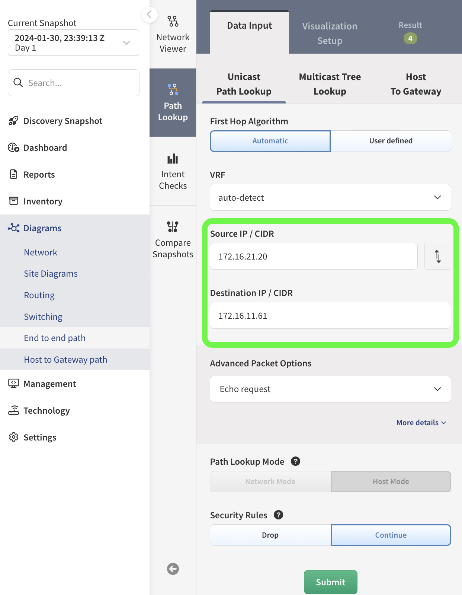The width and height of the screenshot is (462, 595).
Task: Collapse the left sidebar with chevron
Action: 150,15
